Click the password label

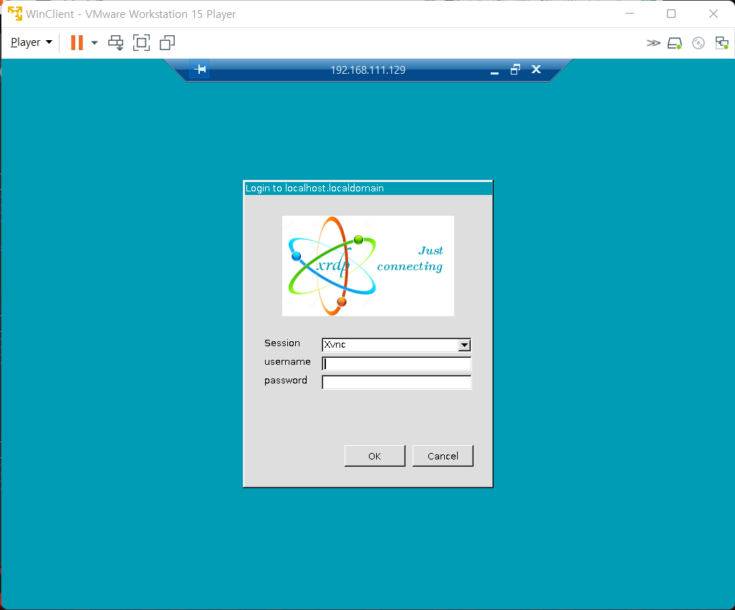pos(286,380)
